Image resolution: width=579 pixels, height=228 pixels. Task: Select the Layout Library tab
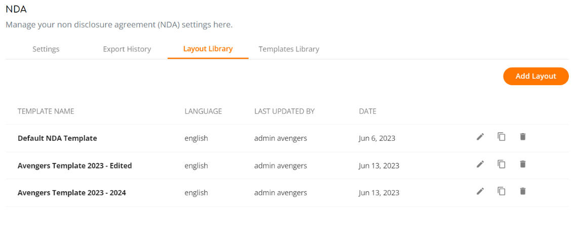pos(208,49)
